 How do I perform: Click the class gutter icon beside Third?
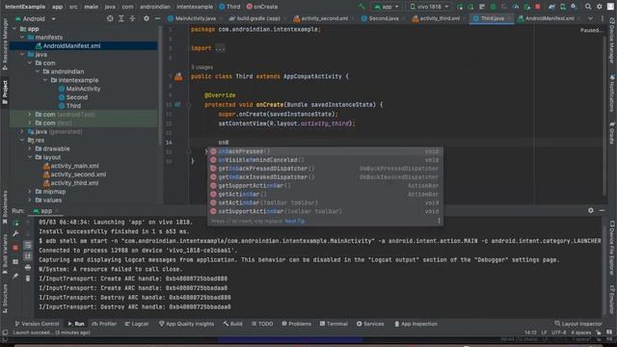pos(178,76)
